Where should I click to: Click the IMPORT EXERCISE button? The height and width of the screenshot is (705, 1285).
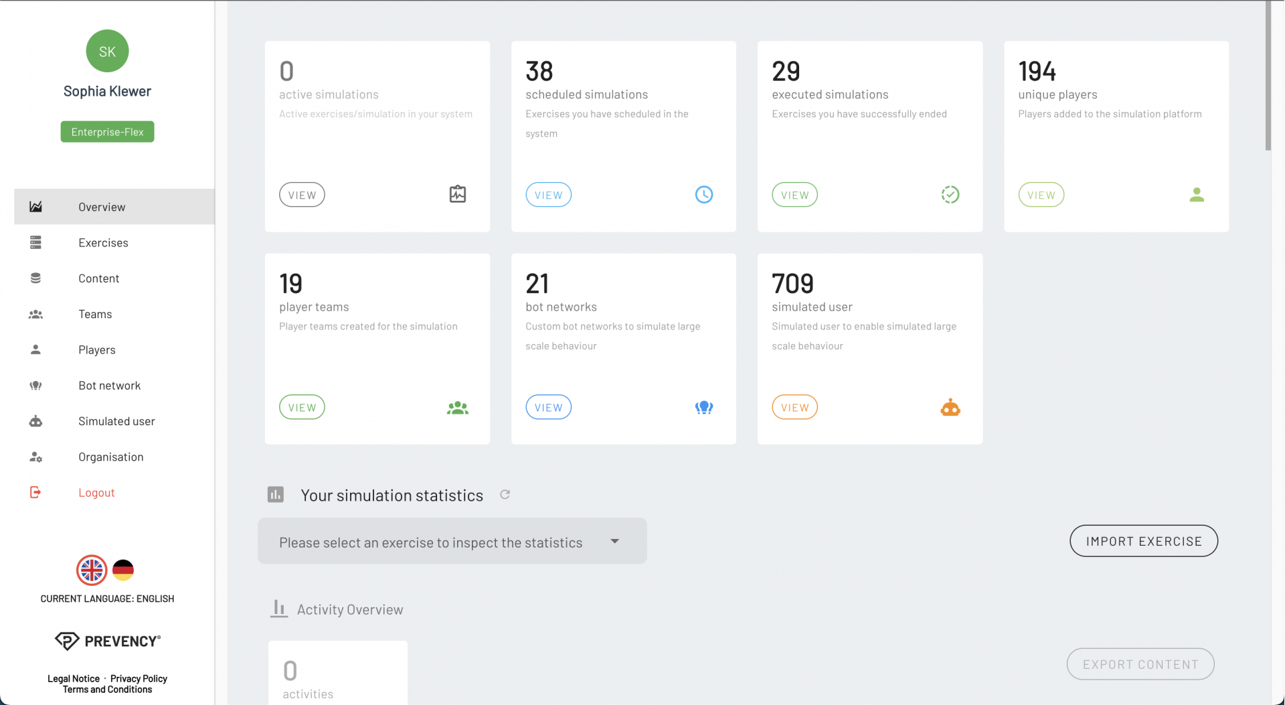coord(1144,541)
